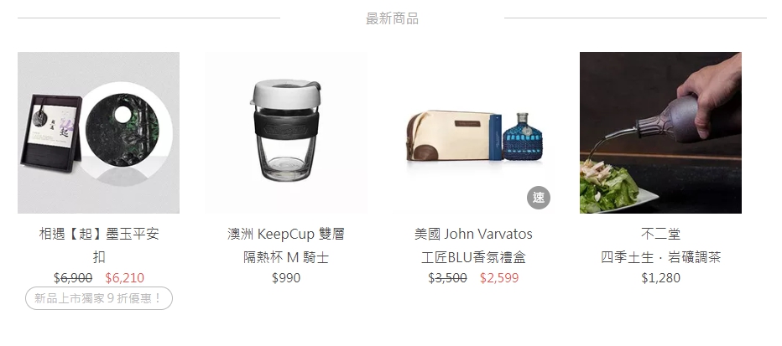Click the sale price $2,599
782x346 pixels.
coord(499,278)
